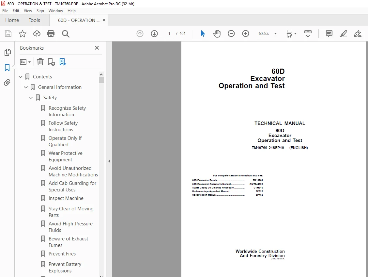The width and height of the screenshot is (368, 277).
Task: Open Avoid Unauthorized Machine Modifications bookmark
Action: click(x=73, y=171)
